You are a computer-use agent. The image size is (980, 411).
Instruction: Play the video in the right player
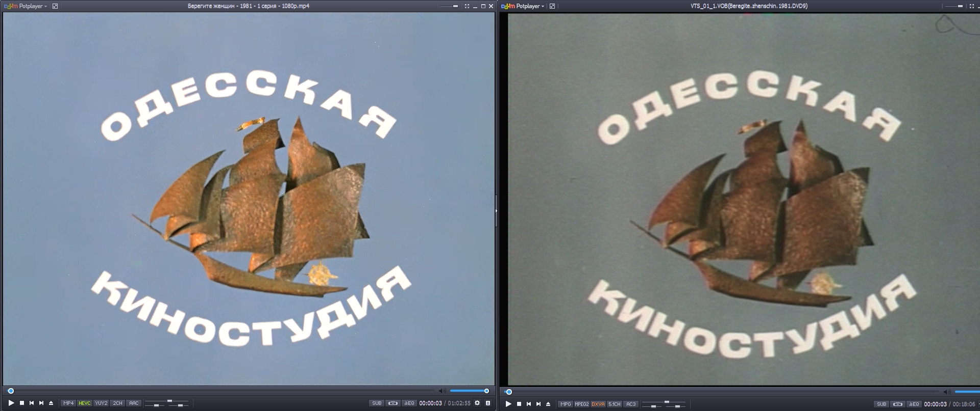point(508,404)
